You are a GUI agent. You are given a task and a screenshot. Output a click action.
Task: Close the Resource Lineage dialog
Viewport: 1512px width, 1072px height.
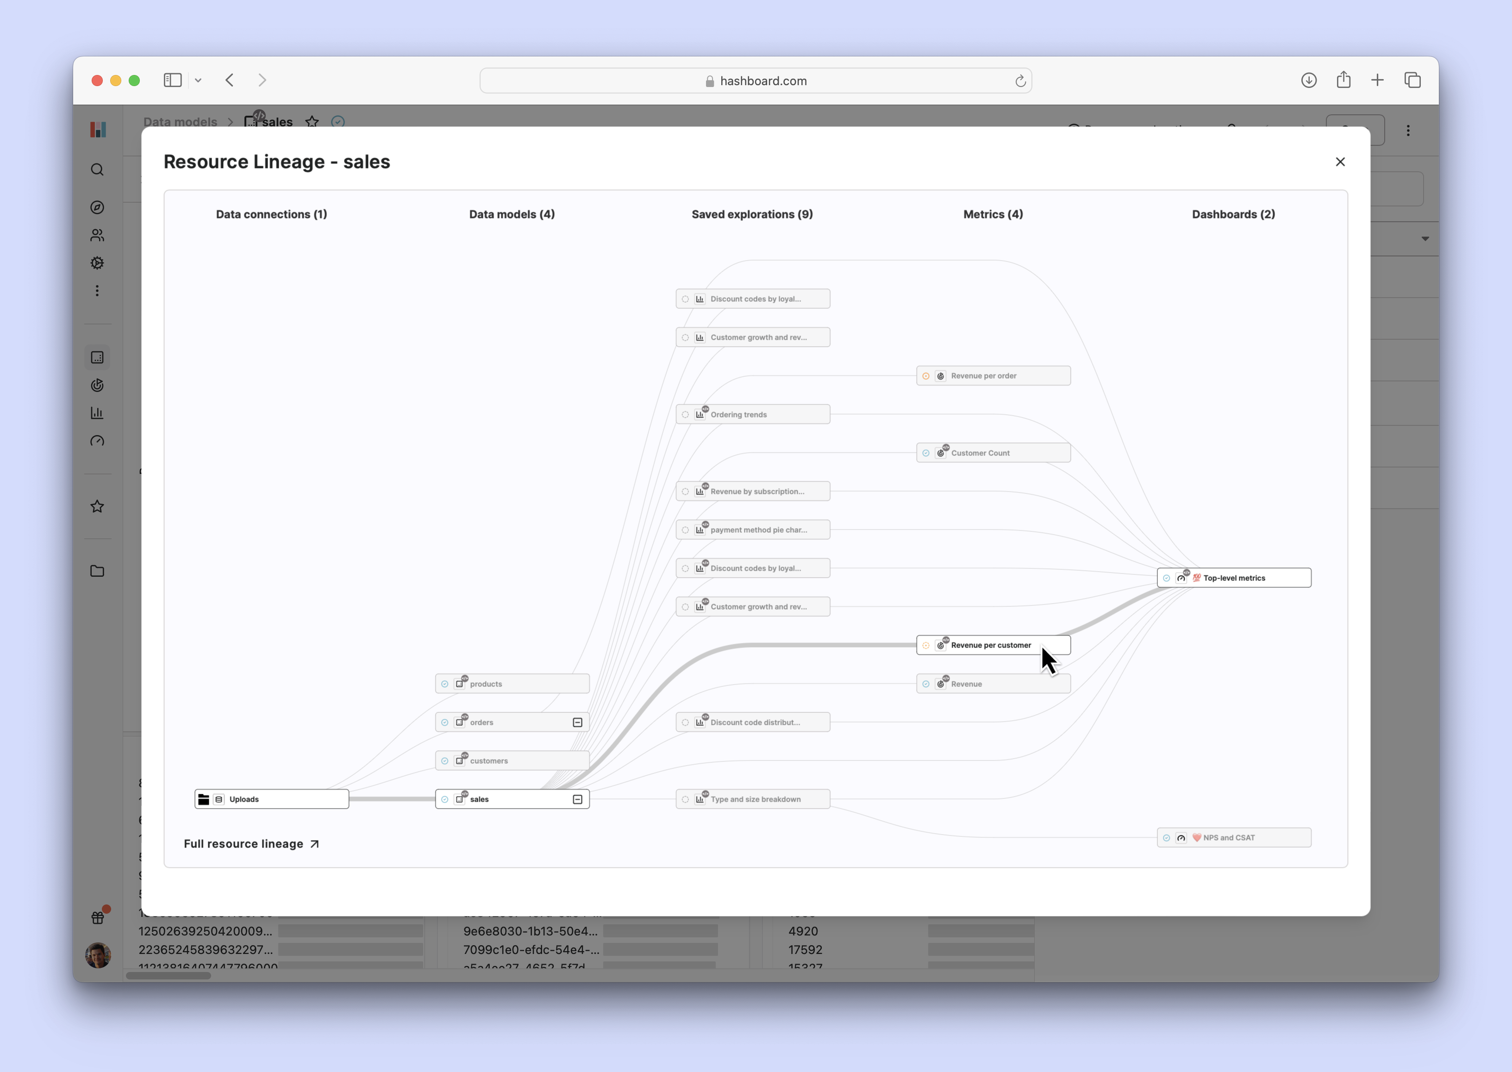point(1340,162)
